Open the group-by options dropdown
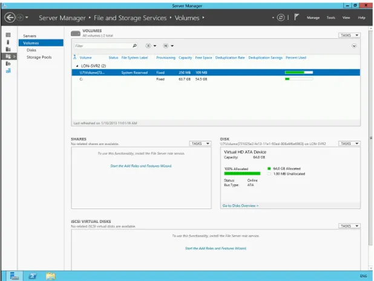 click(x=168, y=46)
